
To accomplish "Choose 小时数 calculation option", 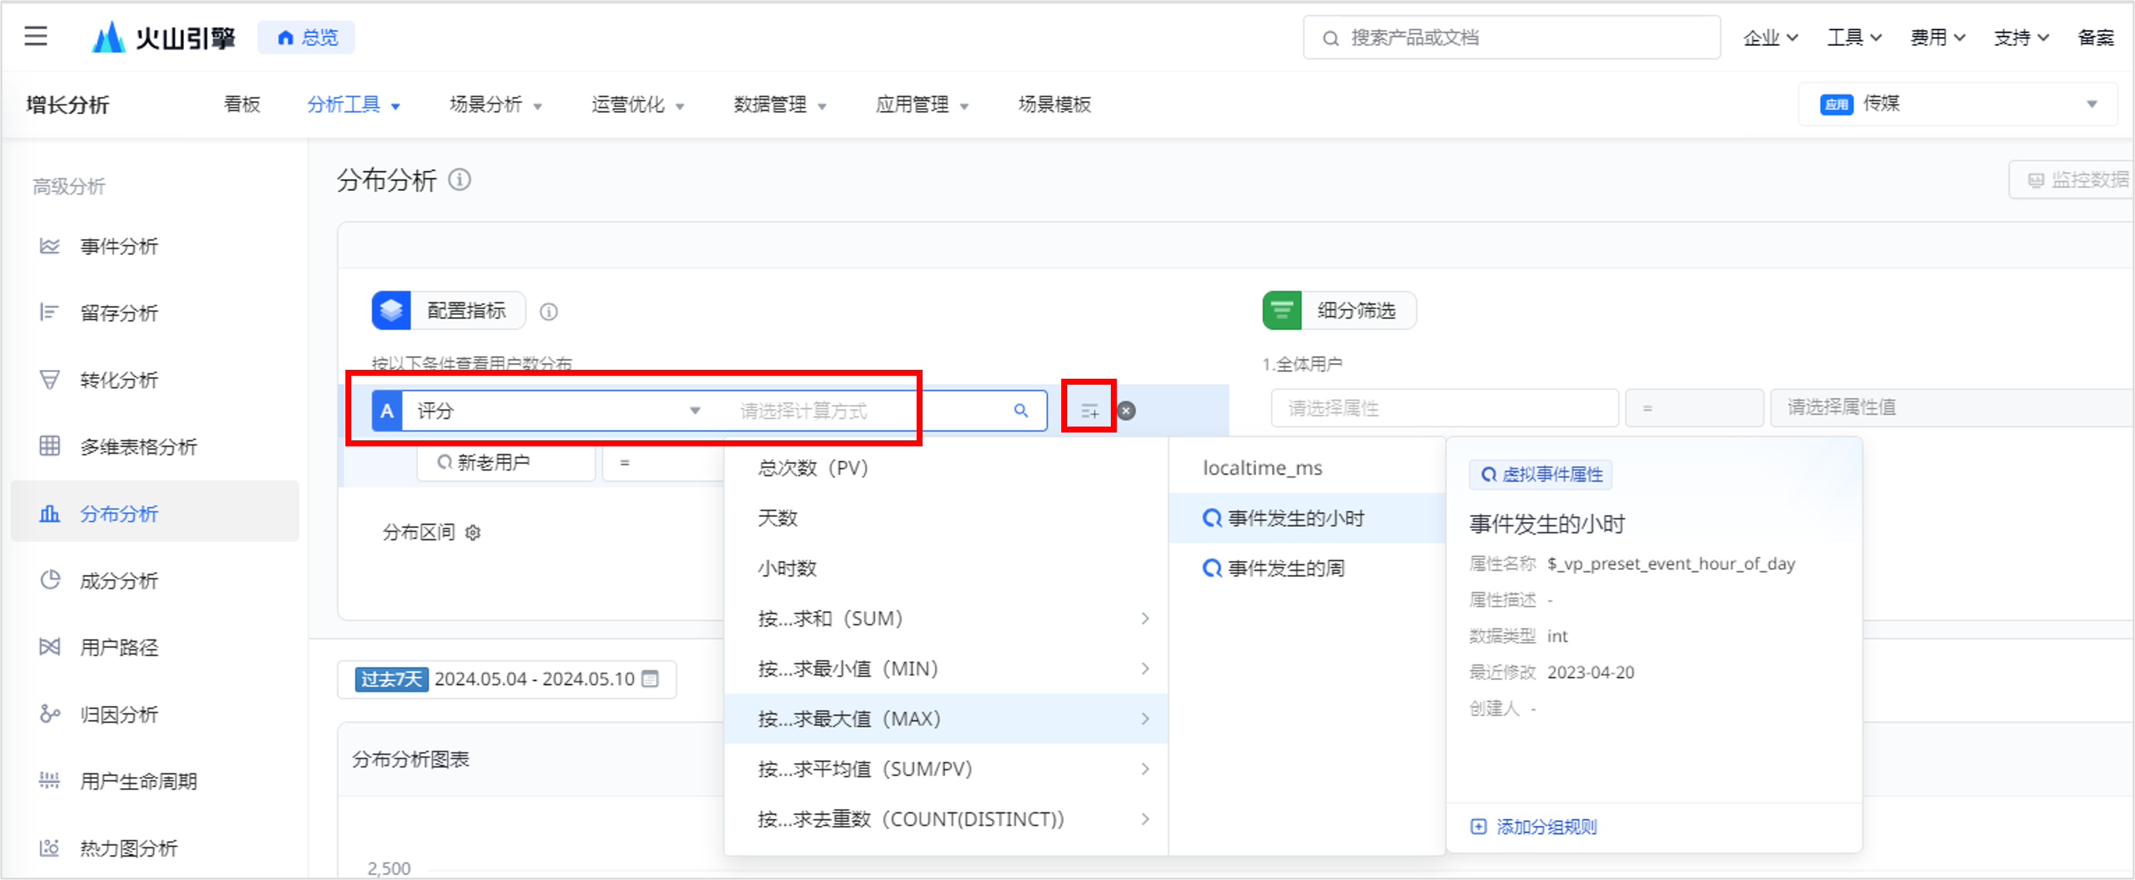I will coord(946,568).
